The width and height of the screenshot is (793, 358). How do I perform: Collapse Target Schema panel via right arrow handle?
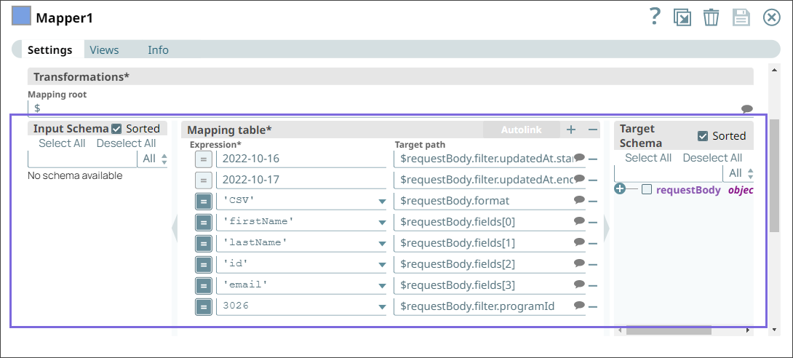coord(606,229)
